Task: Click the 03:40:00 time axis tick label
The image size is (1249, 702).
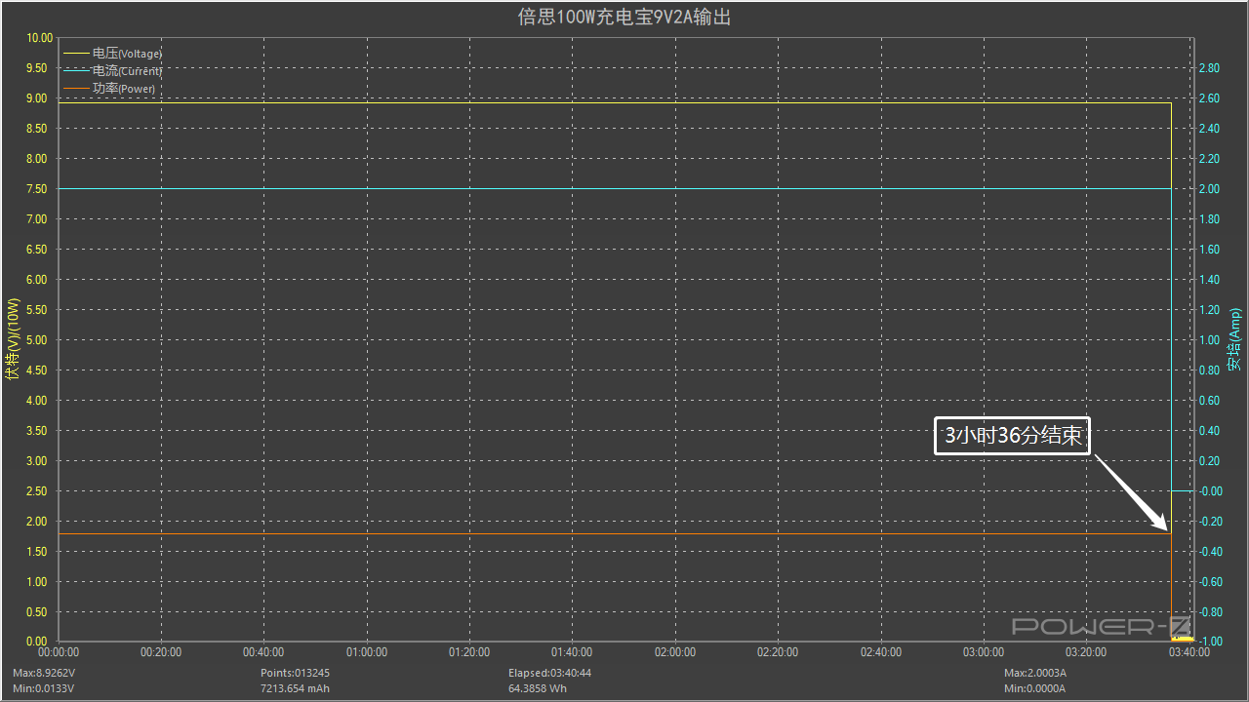Action: coord(1189,652)
